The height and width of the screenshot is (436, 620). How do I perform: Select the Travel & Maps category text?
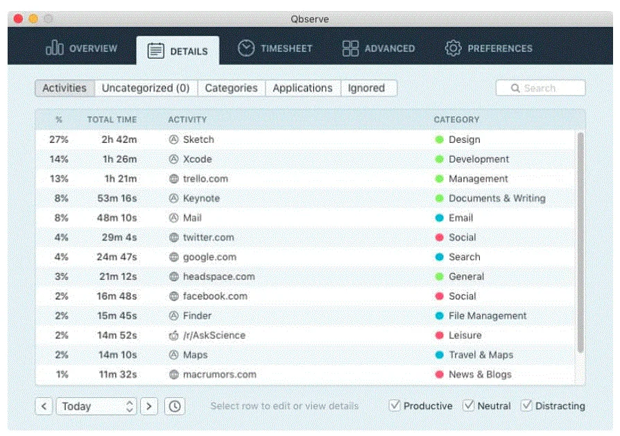(481, 355)
